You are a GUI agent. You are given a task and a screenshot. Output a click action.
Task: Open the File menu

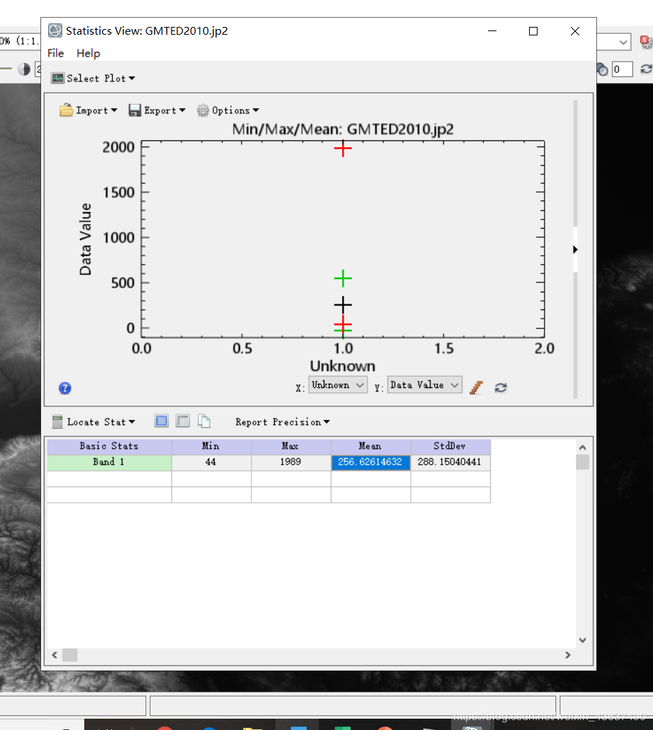tap(55, 53)
